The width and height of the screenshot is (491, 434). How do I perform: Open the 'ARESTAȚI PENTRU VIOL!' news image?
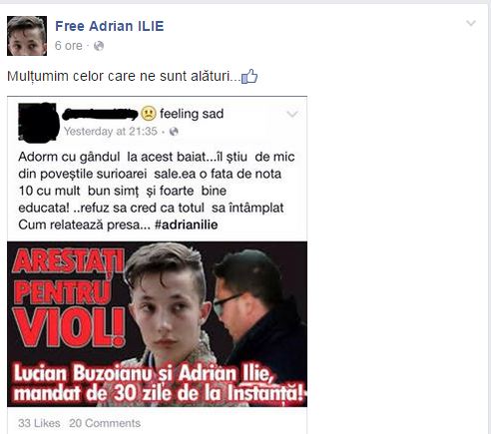157,324
